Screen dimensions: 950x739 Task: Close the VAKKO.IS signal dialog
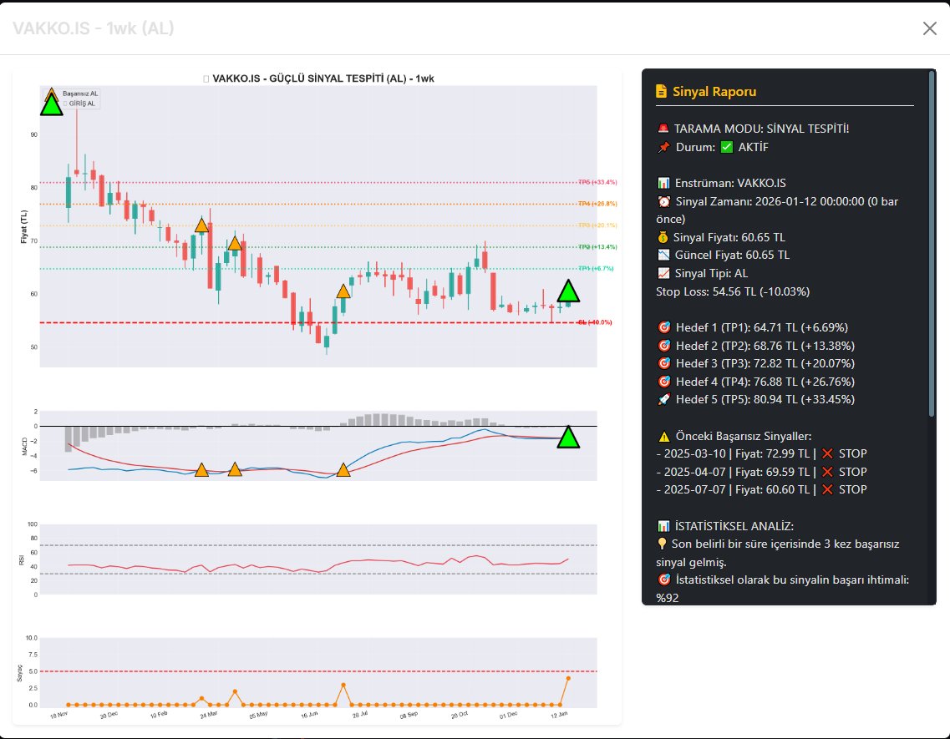click(929, 28)
